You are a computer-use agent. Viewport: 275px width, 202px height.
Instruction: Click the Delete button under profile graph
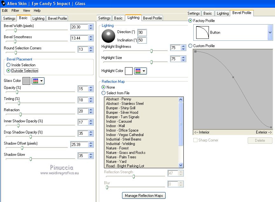[260, 141]
